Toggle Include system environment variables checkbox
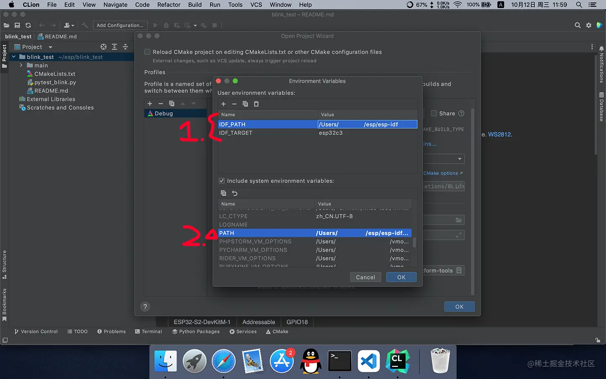 222,181
